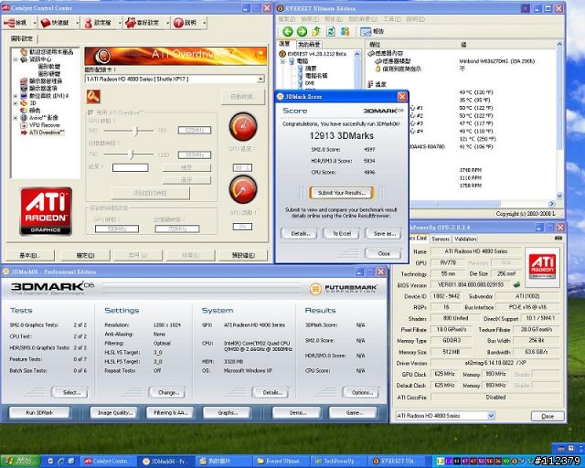Select the 圖形設定 tab in Catalyst
585x468 pixels.
click(22, 38)
